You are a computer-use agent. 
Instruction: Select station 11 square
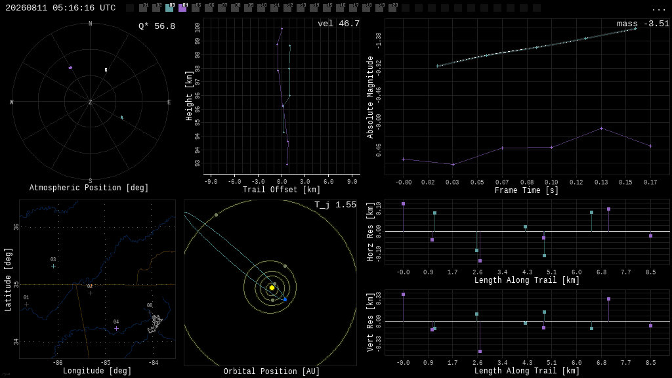tap(274, 8)
